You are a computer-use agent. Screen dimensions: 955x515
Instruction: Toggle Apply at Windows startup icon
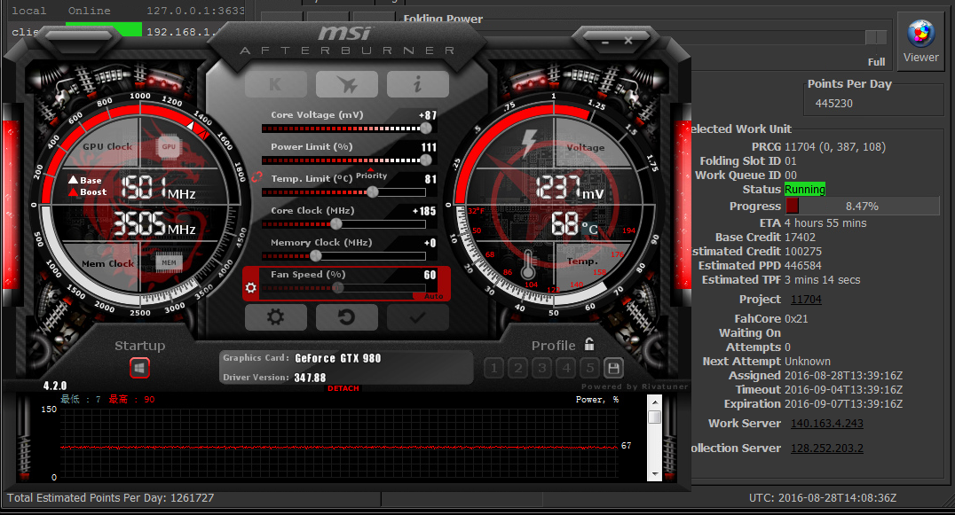point(139,368)
